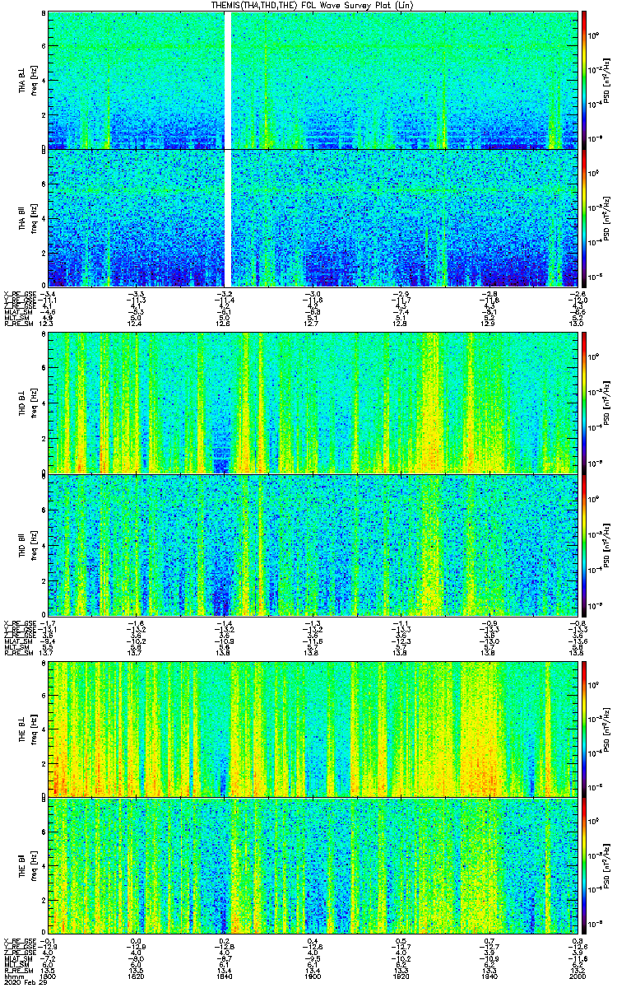Click the PSD color bar beside THE B-perpendicular
617x988 pixels.
(x=583, y=728)
